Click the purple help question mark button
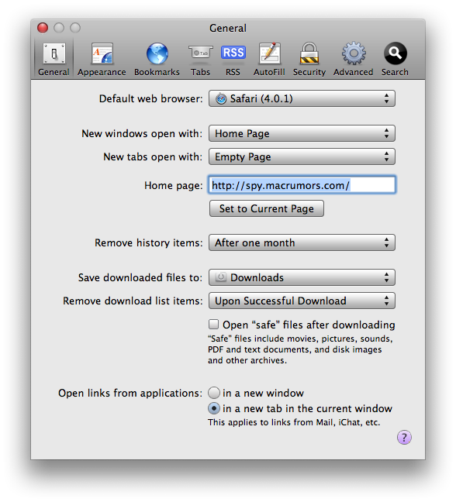Viewport: 456px width, 502px height. pos(404,437)
